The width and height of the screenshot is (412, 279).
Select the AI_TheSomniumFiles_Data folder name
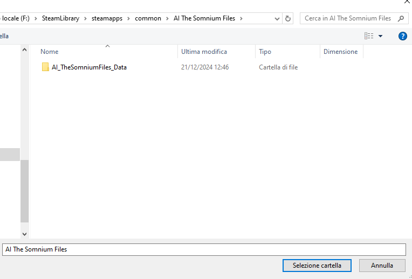[x=89, y=67]
